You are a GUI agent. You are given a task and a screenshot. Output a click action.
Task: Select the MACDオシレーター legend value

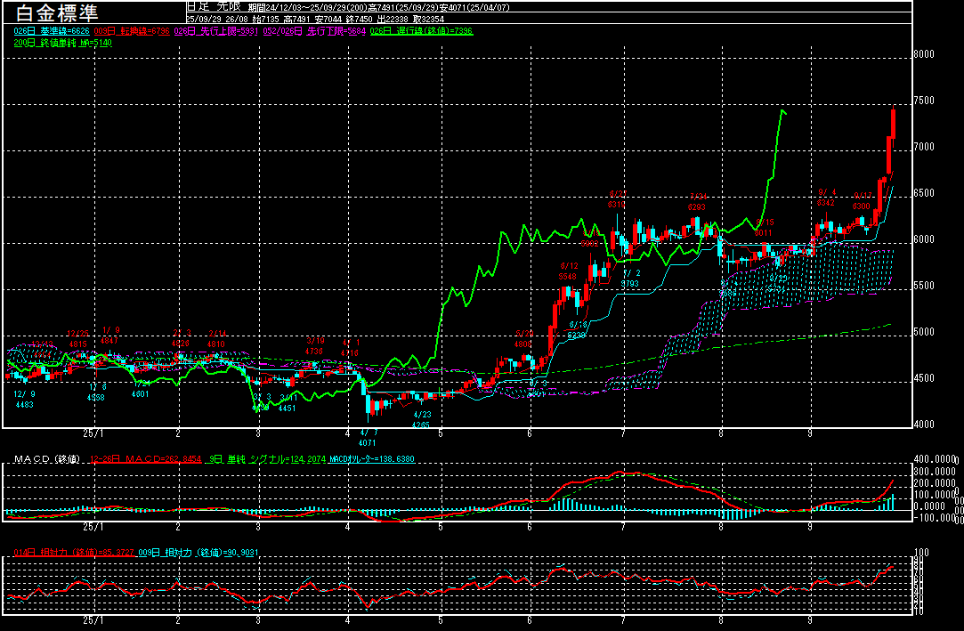(x=373, y=459)
